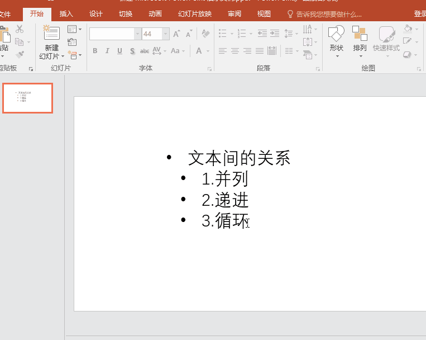Screen dimensions: 426x340
Task: Select slide 1 thumbnail
Action: click(27, 98)
